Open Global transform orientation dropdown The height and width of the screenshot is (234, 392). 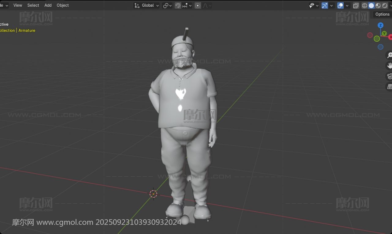pos(147,6)
